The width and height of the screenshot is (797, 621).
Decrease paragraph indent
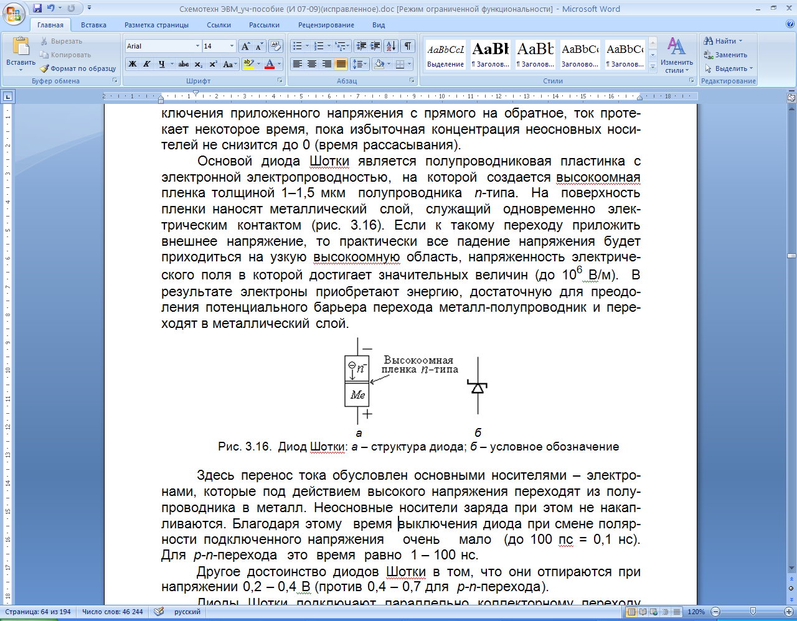361,46
